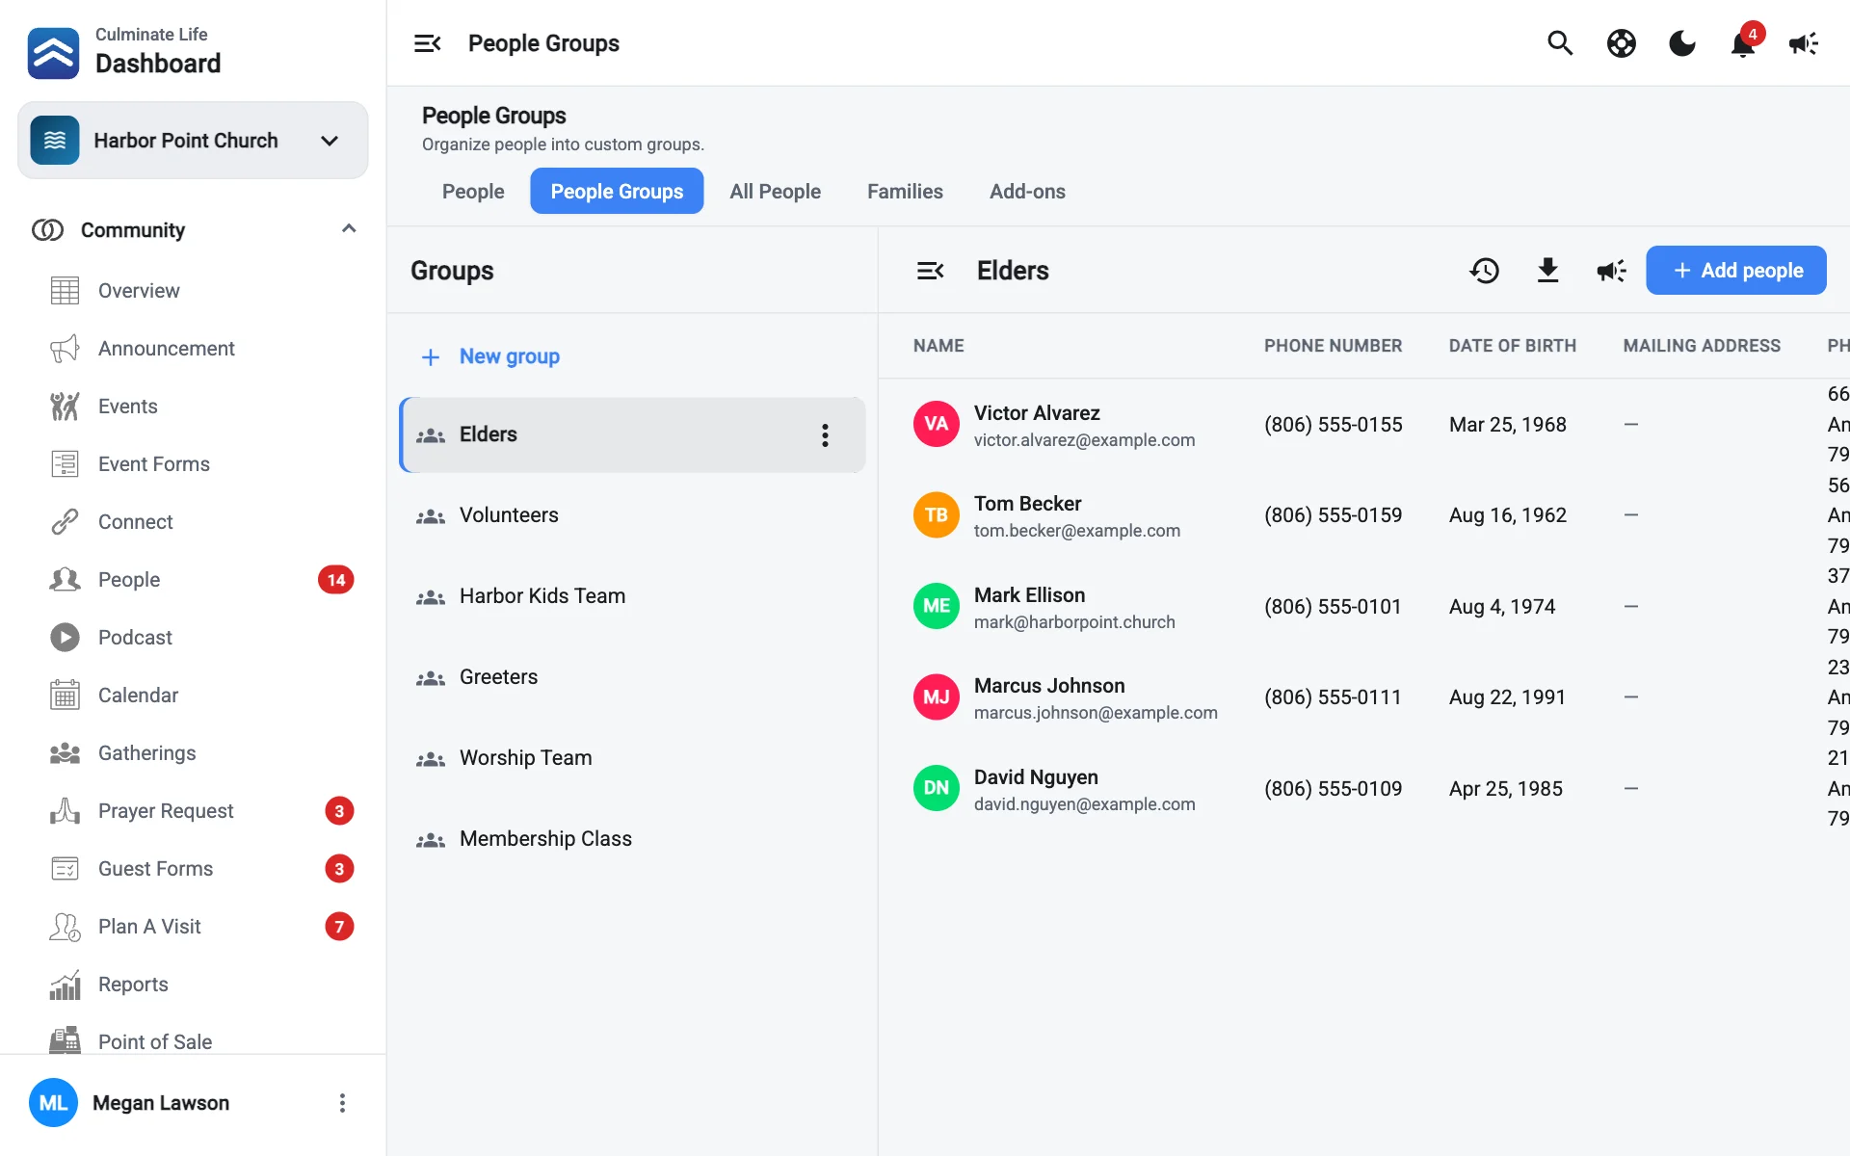Image resolution: width=1850 pixels, height=1156 pixels.
Task: Click the help lifebuoy icon
Action: click(x=1622, y=43)
